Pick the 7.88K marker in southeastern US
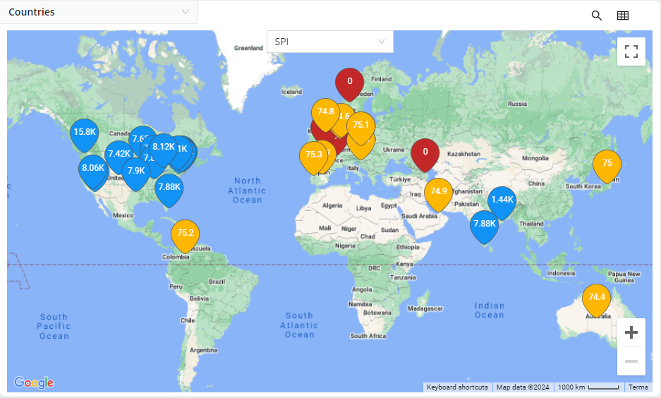This screenshot has width=661, height=398. [169, 191]
